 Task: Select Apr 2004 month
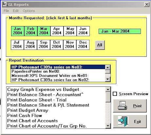[x=57, y=31]
